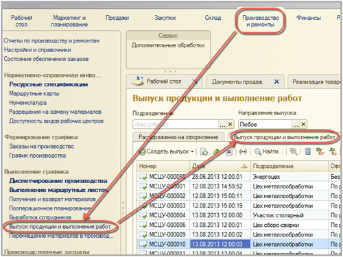Click the copy document icon with green plus
The height and width of the screenshot is (257, 343).
tap(204, 151)
